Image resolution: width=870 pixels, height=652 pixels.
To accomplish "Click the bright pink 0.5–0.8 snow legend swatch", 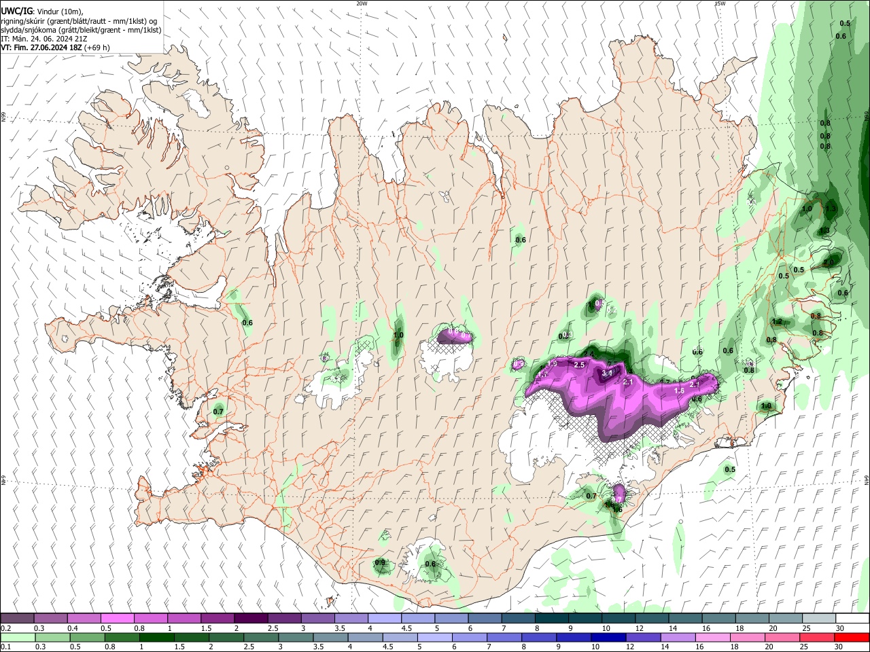I will (117, 618).
